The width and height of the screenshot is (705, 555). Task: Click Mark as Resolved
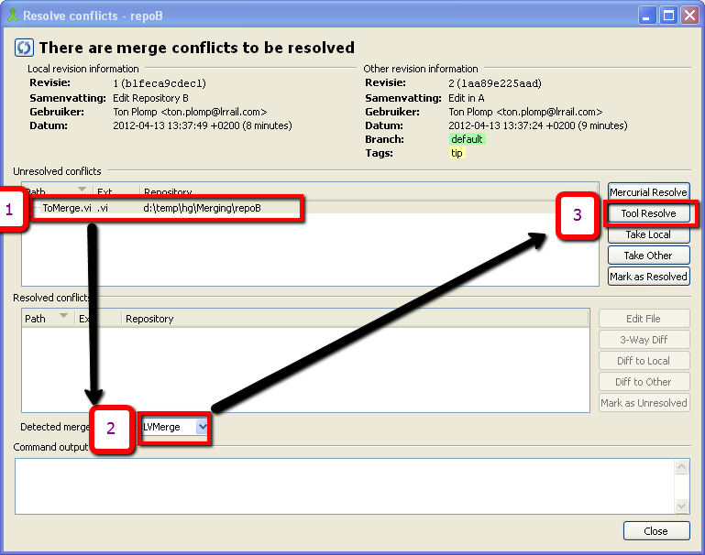(x=648, y=277)
